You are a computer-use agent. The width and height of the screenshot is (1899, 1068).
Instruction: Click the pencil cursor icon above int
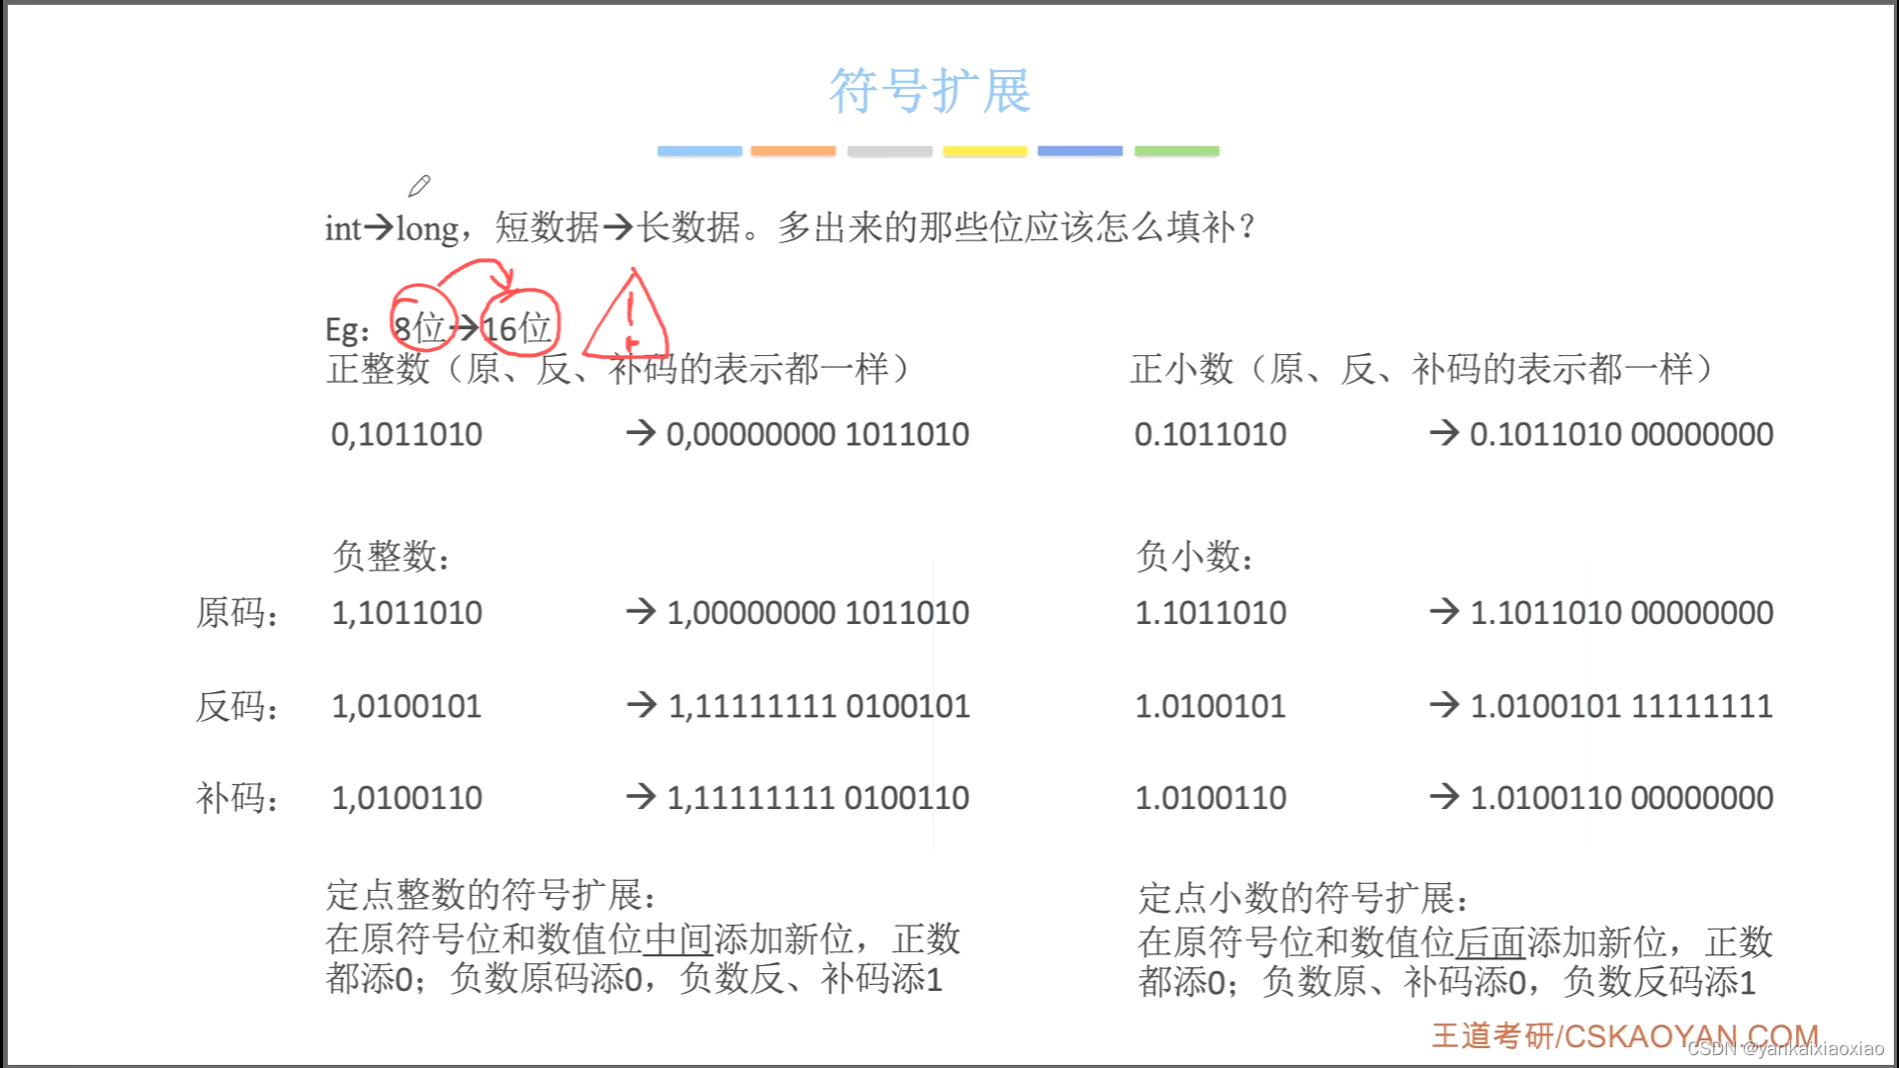click(x=419, y=186)
